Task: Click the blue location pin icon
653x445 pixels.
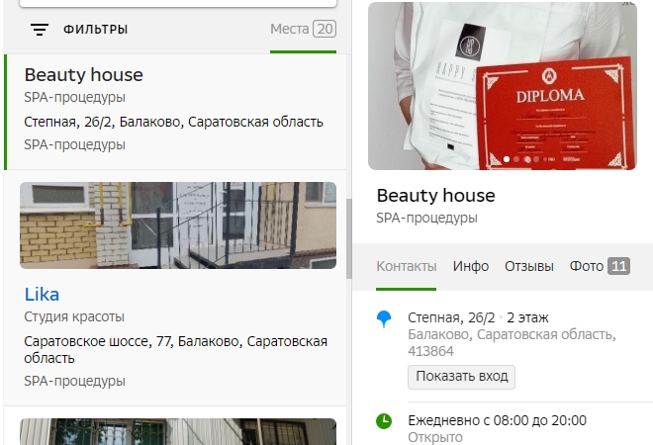Action: coord(384,318)
